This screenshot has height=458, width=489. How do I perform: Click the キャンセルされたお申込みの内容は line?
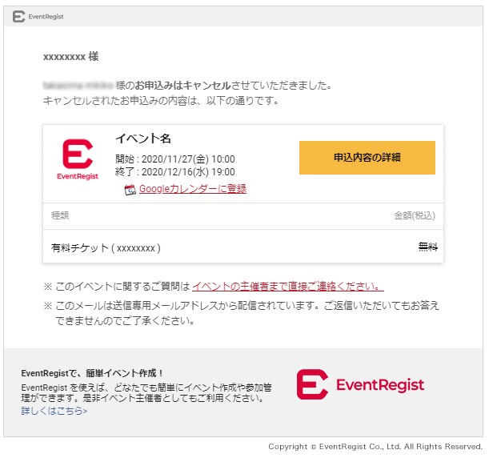pos(161,101)
